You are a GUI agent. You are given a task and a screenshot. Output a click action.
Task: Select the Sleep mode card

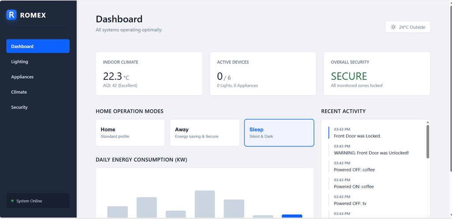pos(279,133)
